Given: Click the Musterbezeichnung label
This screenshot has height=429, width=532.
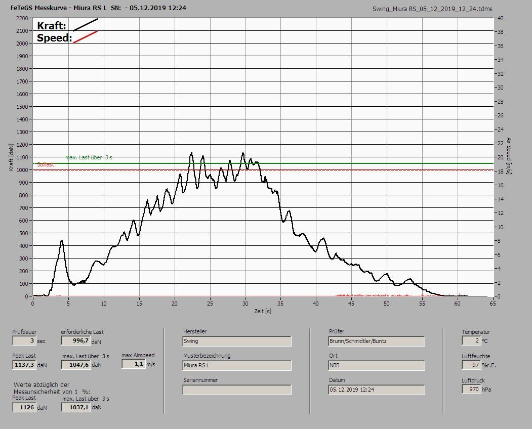Looking at the screenshot, I should pyautogui.click(x=207, y=356).
